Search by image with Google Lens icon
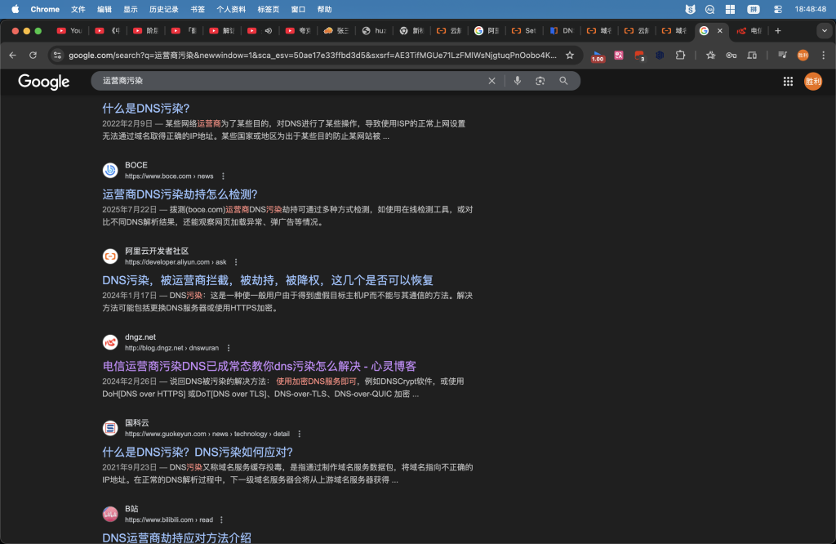Screen dimensions: 836x544 click(540, 81)
